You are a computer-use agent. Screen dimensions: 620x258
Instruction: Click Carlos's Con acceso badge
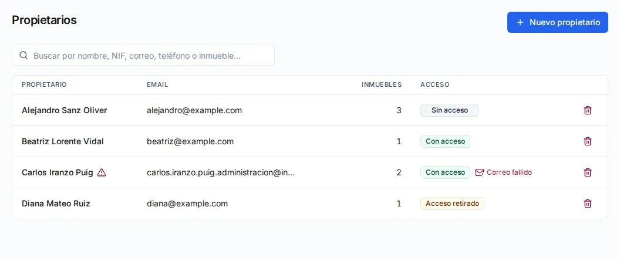click(445, 172)
